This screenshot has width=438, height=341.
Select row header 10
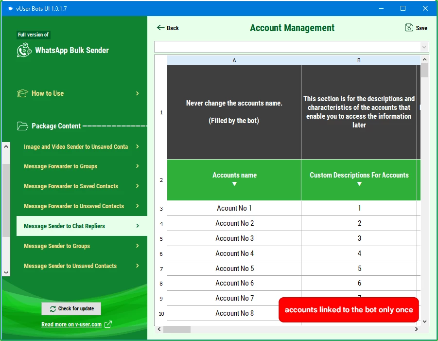161,314
